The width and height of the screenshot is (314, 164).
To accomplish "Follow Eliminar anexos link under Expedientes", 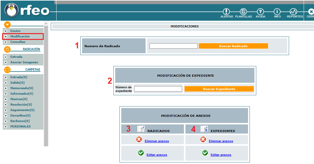I will (x=221, y=141).
